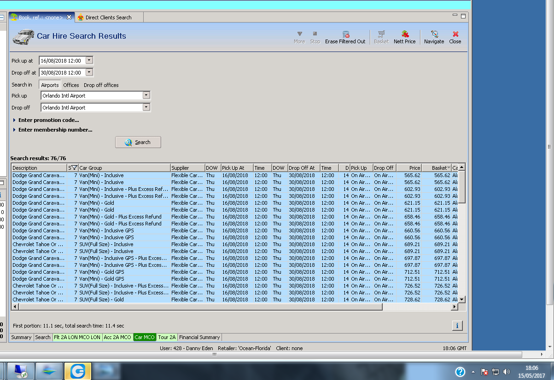Open the Search bottom tab
This screenshot has width=554, height=380.
coord(43,337)
